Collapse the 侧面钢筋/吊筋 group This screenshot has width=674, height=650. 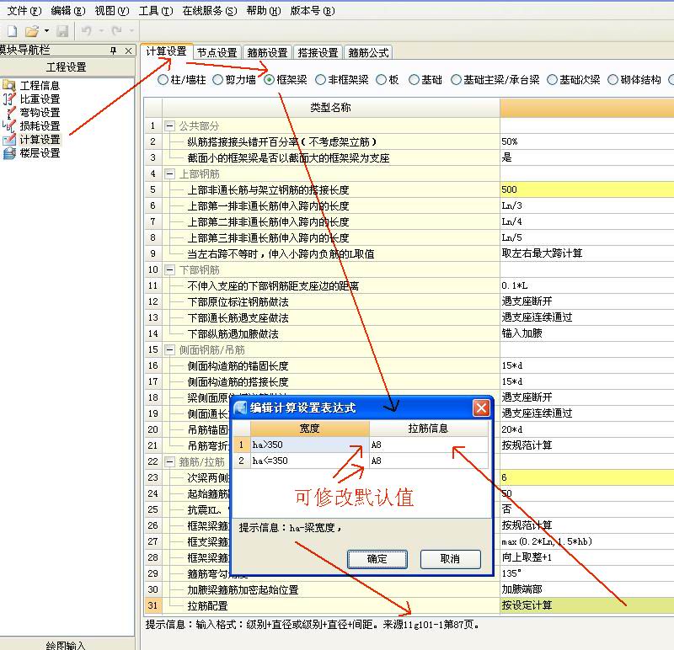170,349
